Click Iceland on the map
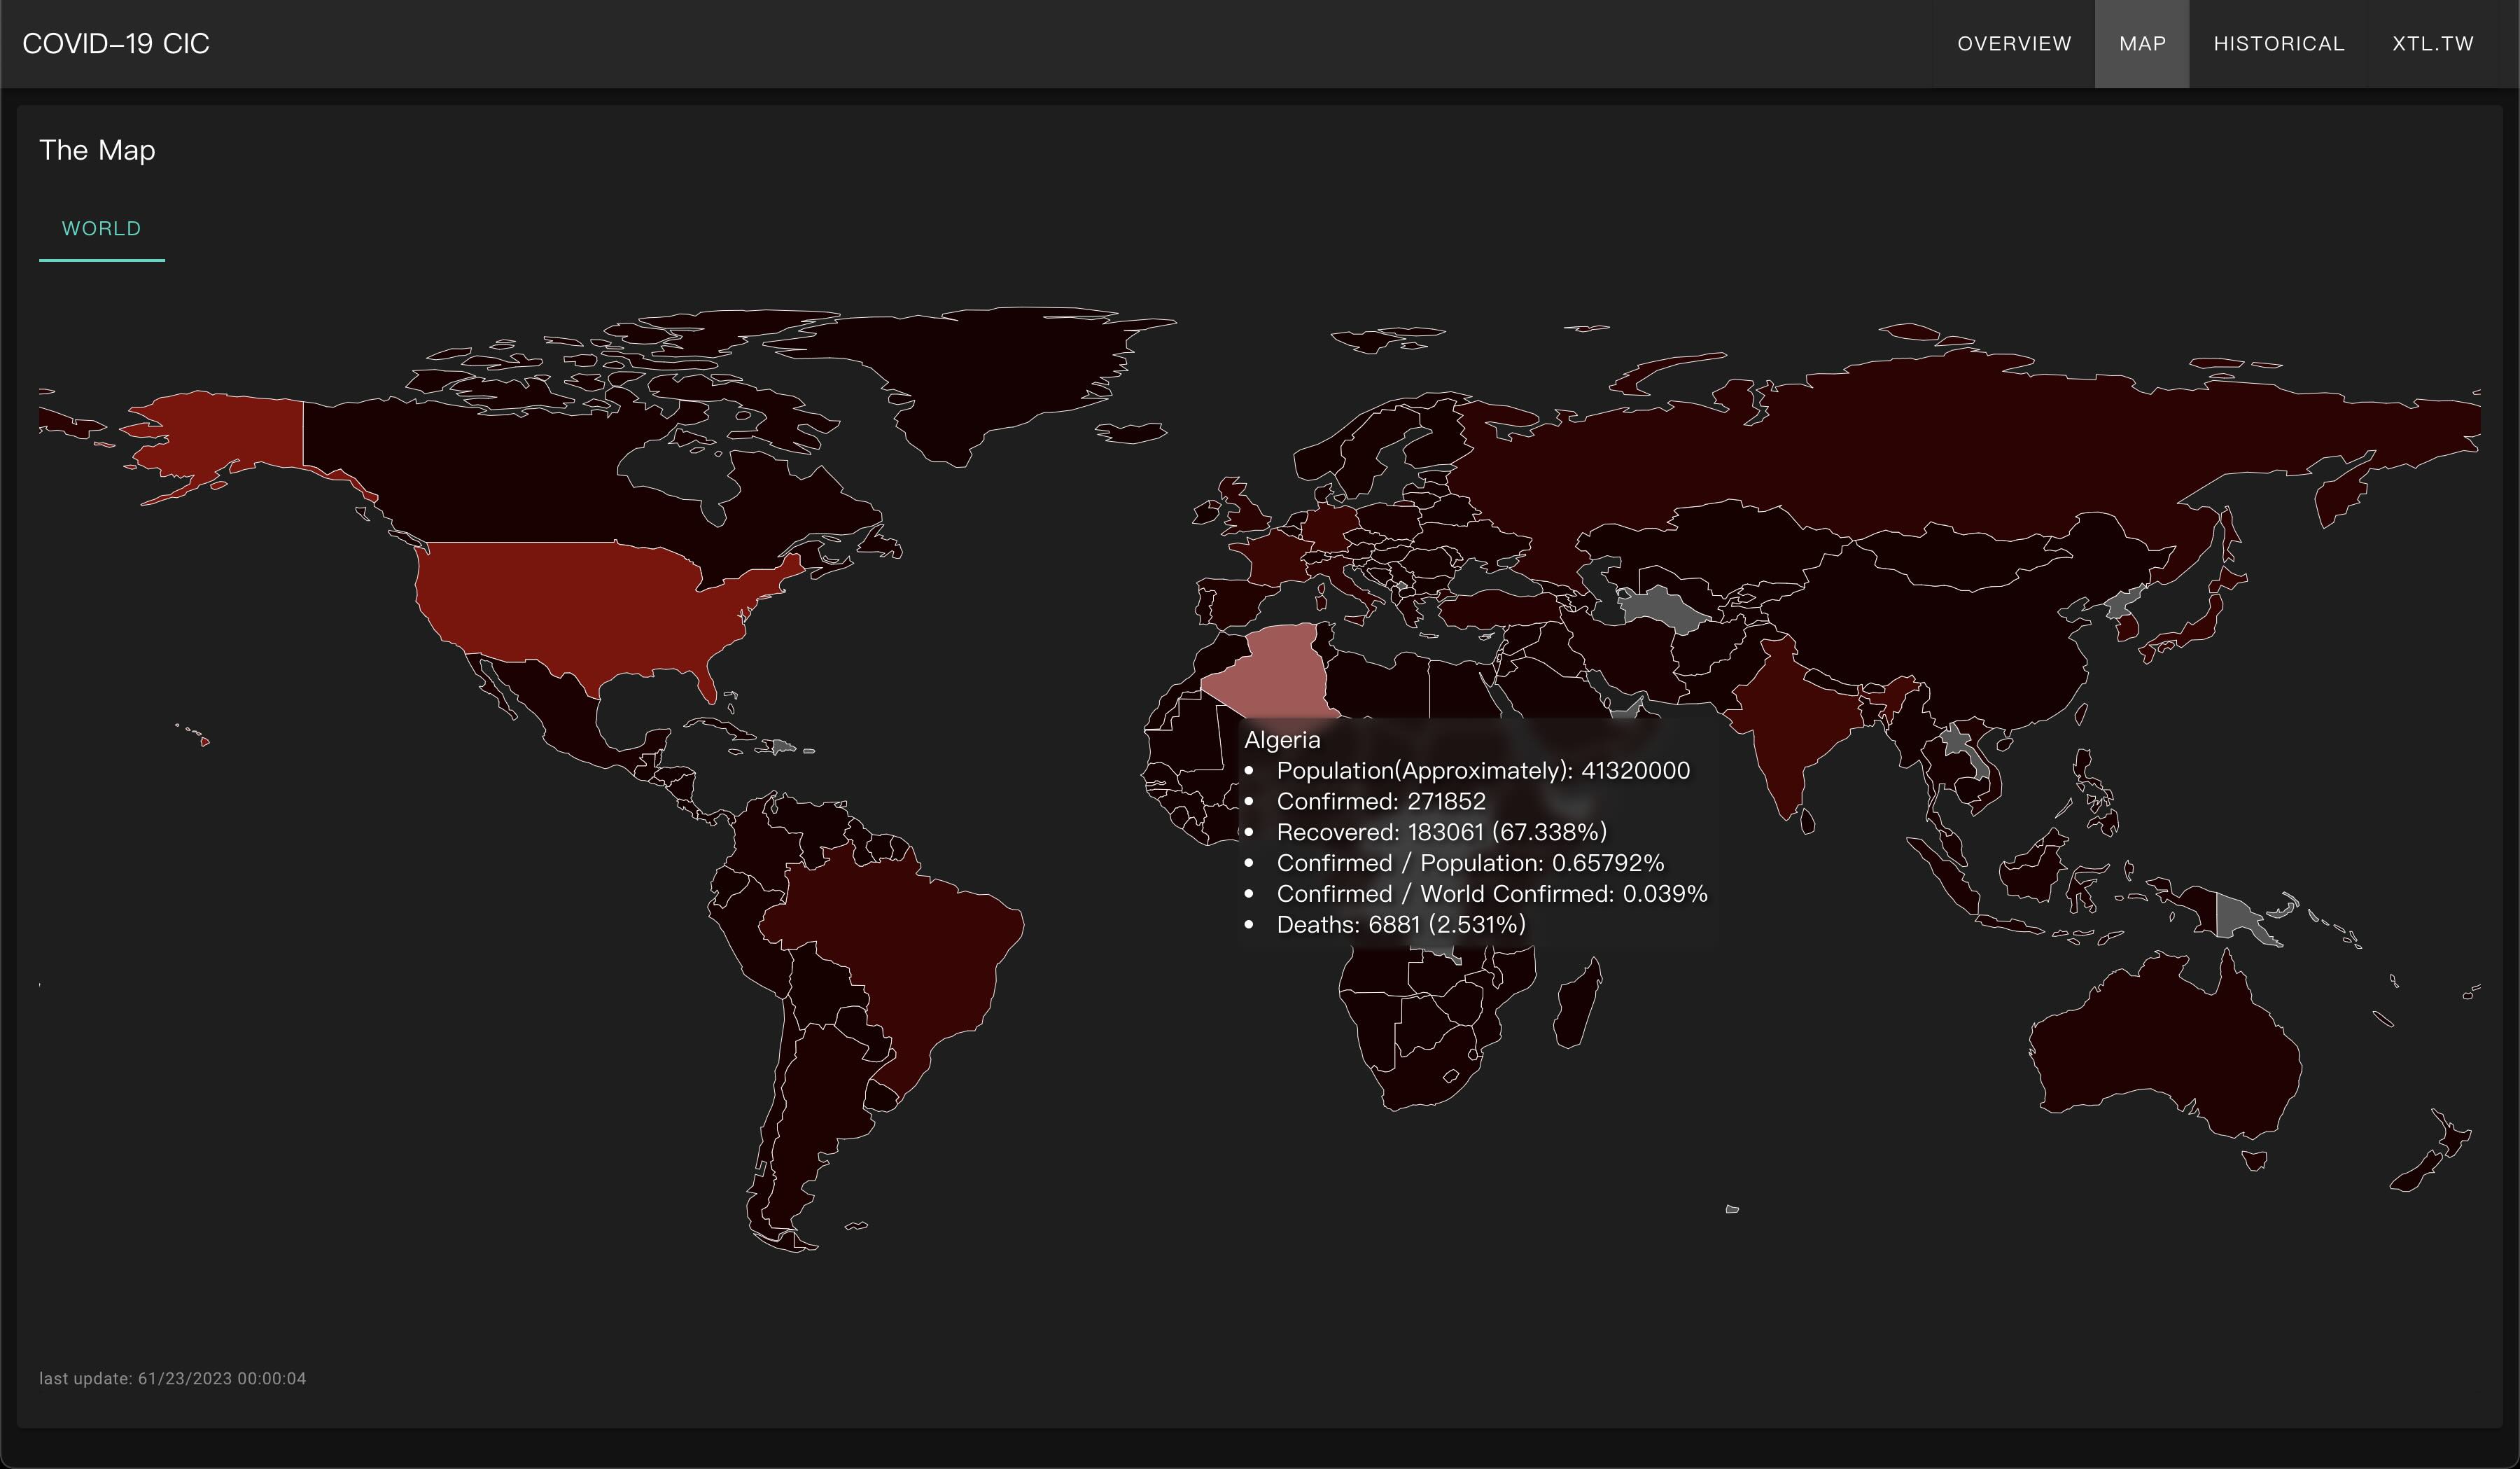The image size is (2520, 1469). point(1132,433)
